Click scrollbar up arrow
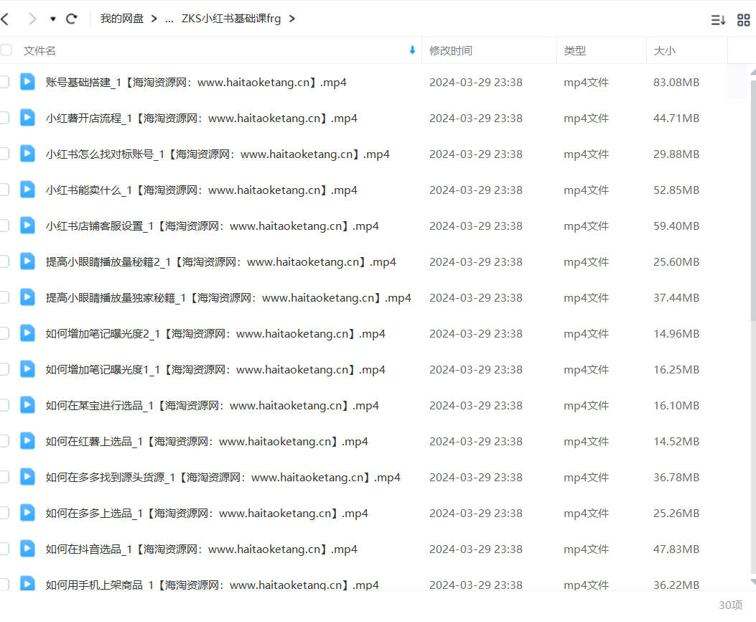This screenshot has width=756, height=622. 753,72
